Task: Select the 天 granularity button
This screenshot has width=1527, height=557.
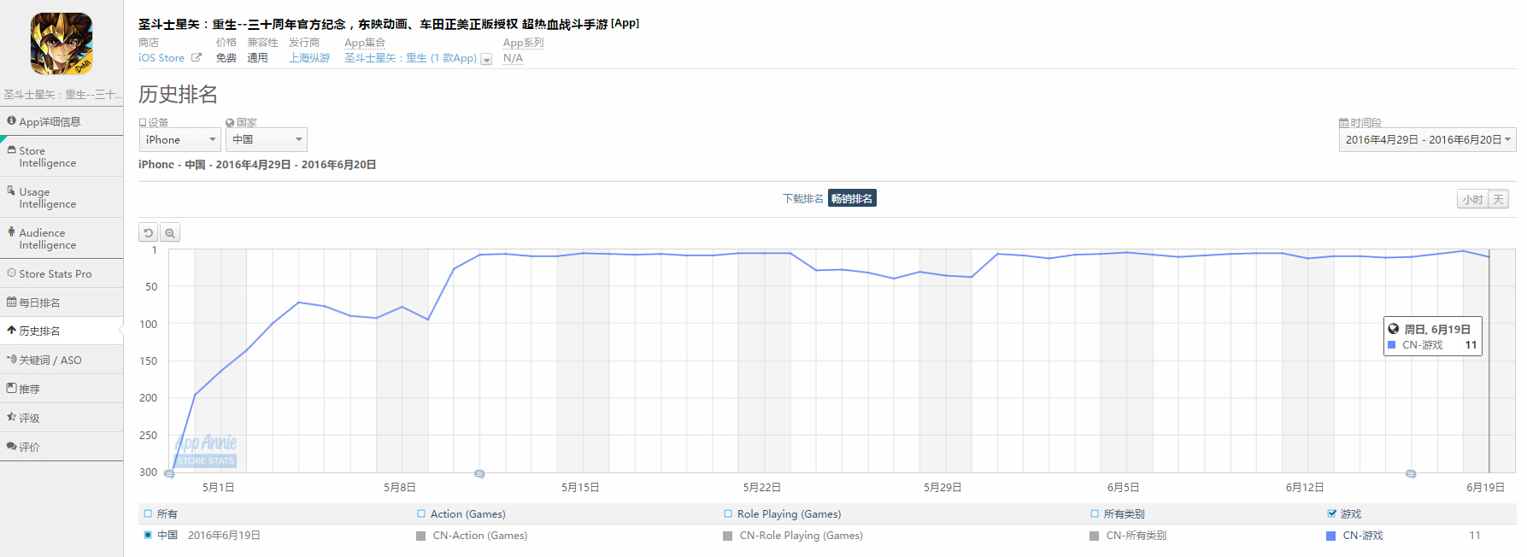Action: tap(1498, 199)
